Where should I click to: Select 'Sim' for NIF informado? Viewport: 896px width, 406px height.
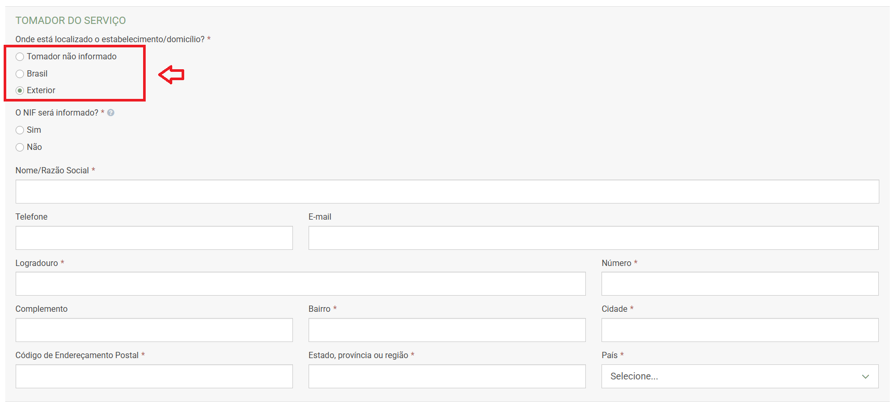click(x=20, y=130)
